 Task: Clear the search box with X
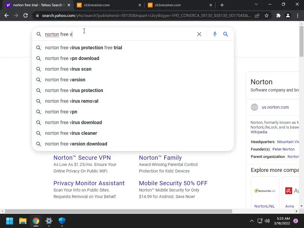coord(199,34)
